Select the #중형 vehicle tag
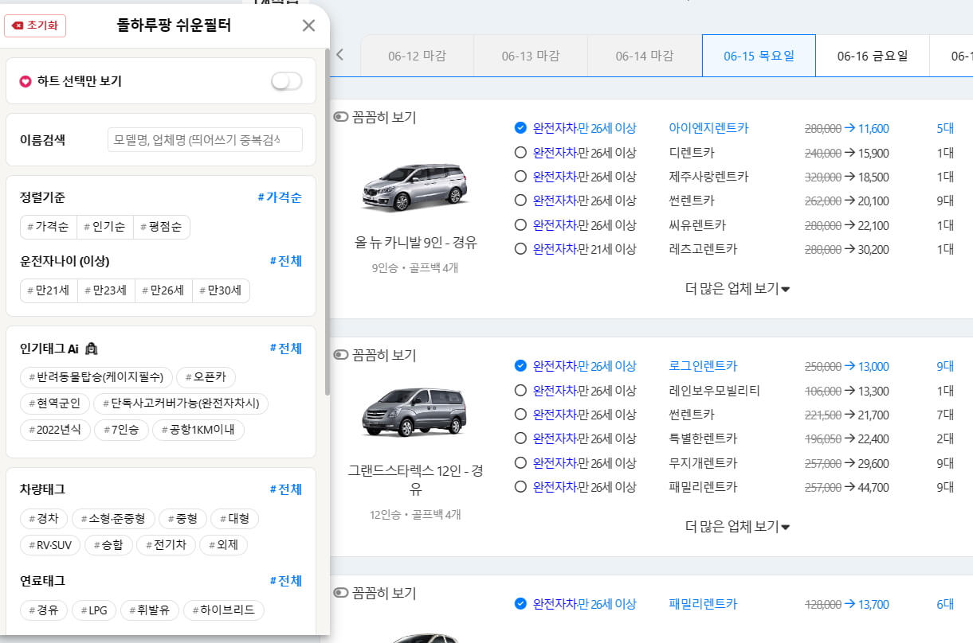Viewport: 973px width, 643px height. [x=182, y=519]
